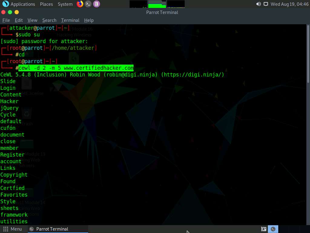Click the word 'Content' in output
This screenshot has width=310, height=233.
(11, 95)
